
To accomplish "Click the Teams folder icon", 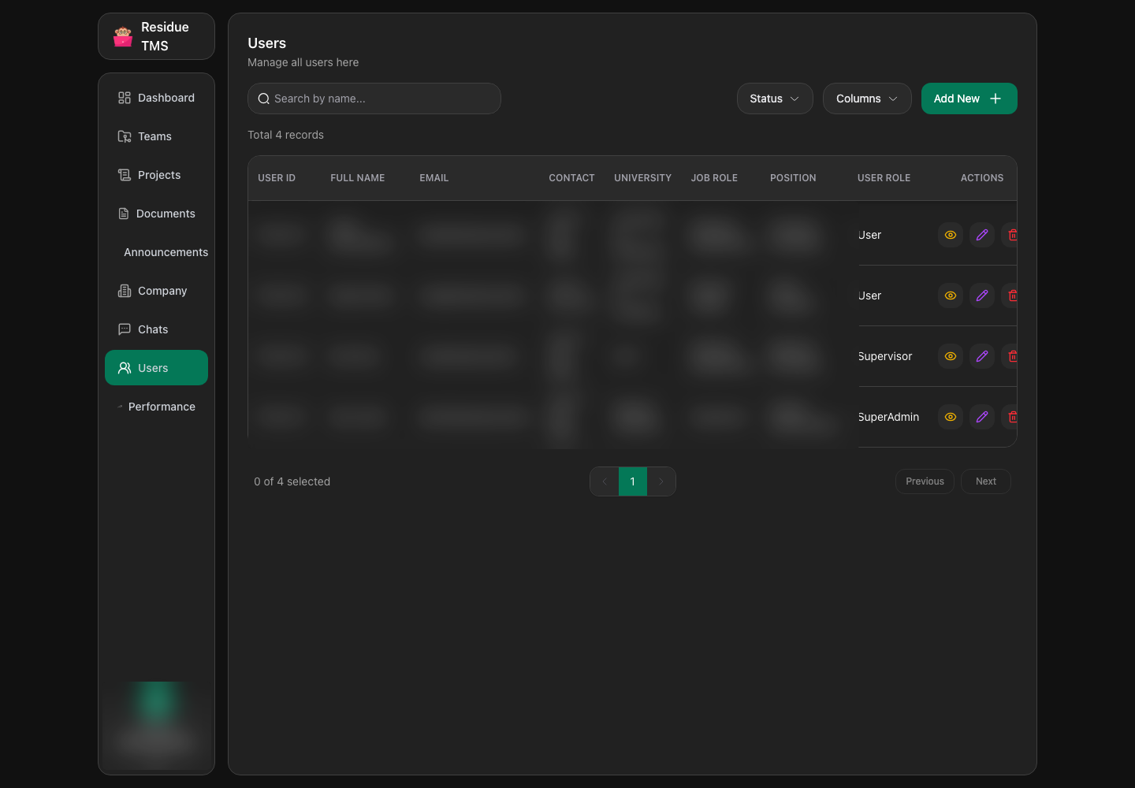I will [125, 136].
